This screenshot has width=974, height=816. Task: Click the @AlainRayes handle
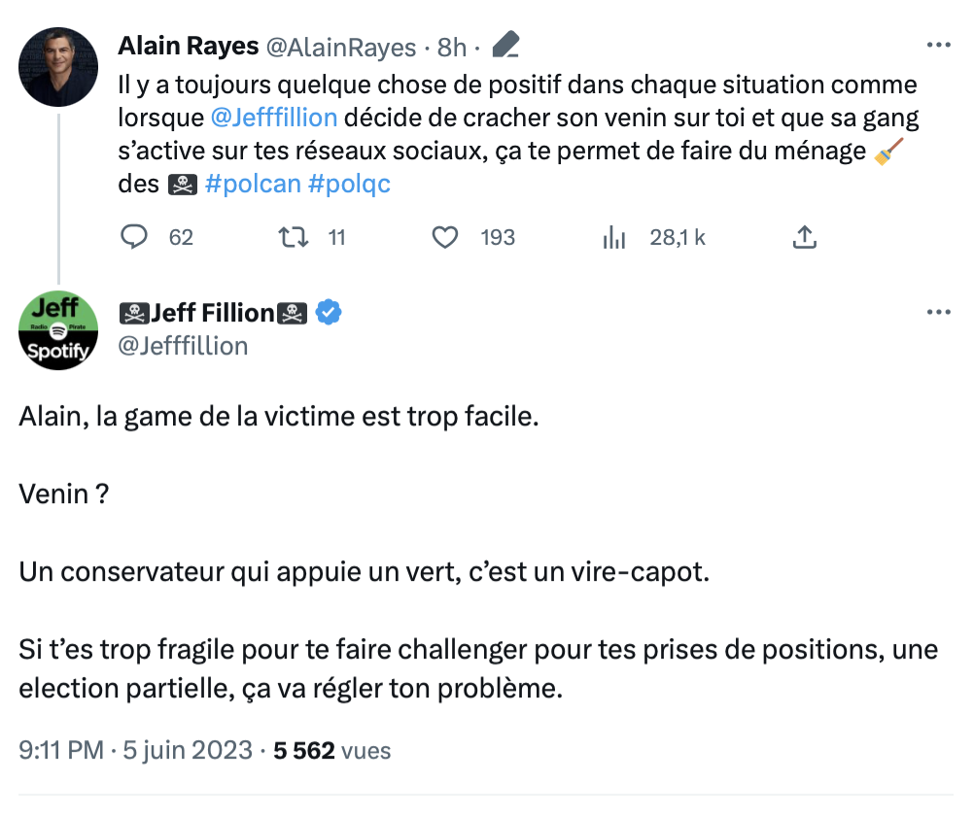[341, 48]
